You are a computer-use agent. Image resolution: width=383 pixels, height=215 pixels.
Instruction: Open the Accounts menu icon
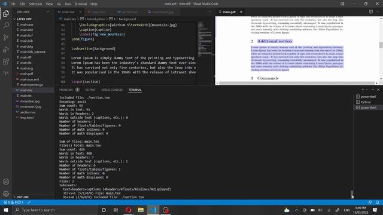(6, 182)
